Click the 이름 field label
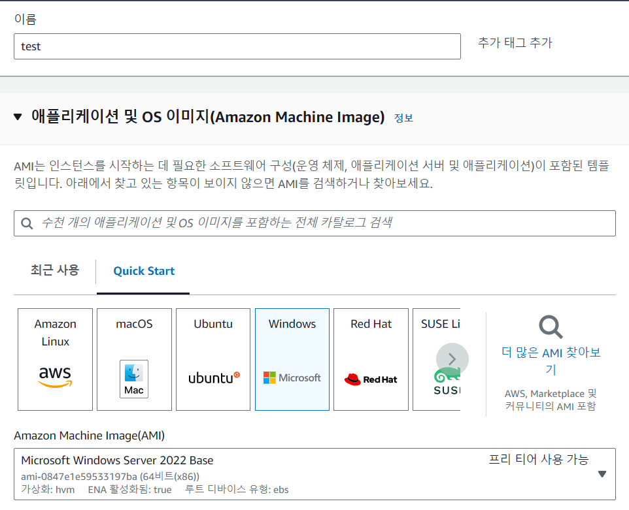The image size is (629, 510). coord(25,19)
